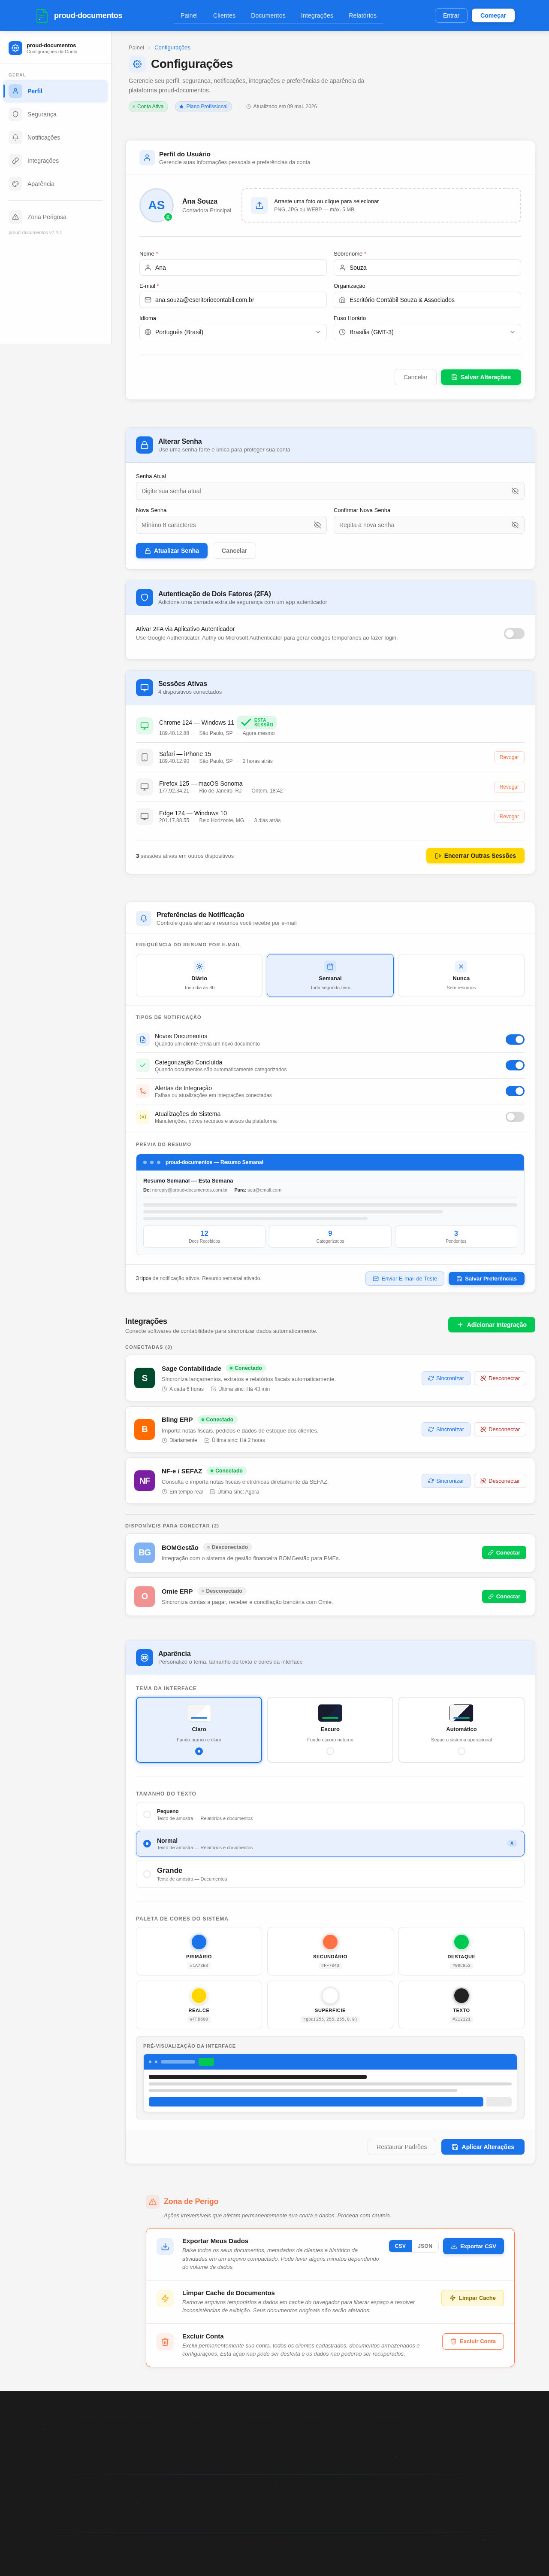Viewport: 549px width, 2576px height.
Task: Enable Atualizações do Sistema switch
Action: [x=515, y=1117]
